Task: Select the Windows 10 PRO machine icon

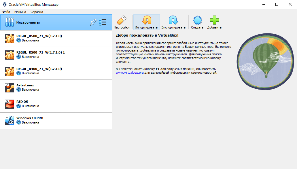Action: pos(10,121)
